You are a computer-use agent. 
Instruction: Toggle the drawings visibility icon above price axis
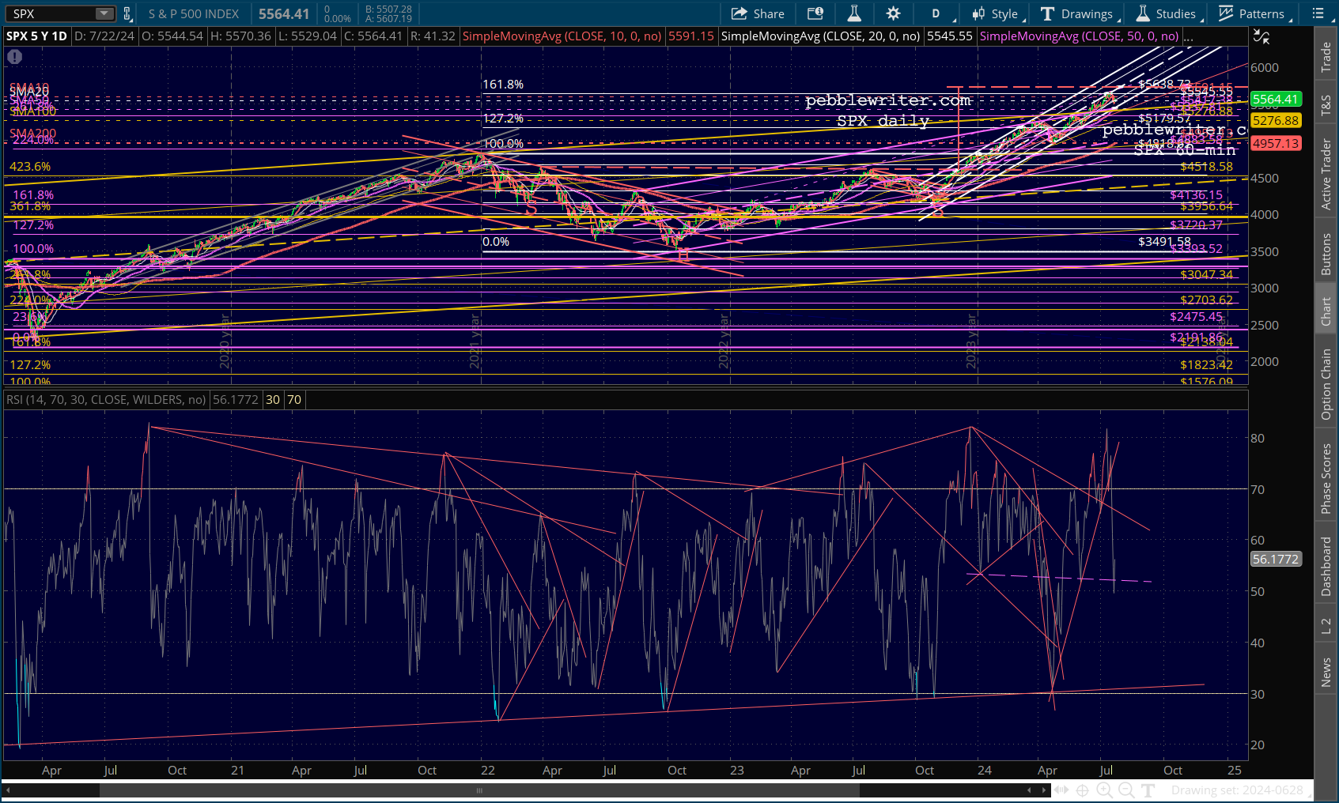(1261, 36)
